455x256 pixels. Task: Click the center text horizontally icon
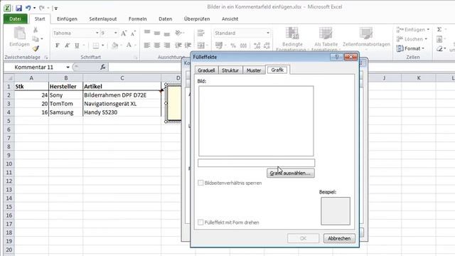click(x=157, y=46)
